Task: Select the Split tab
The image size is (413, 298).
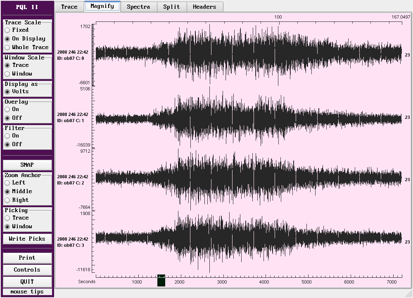Action: pyautogui.click(x=171, y=7)
